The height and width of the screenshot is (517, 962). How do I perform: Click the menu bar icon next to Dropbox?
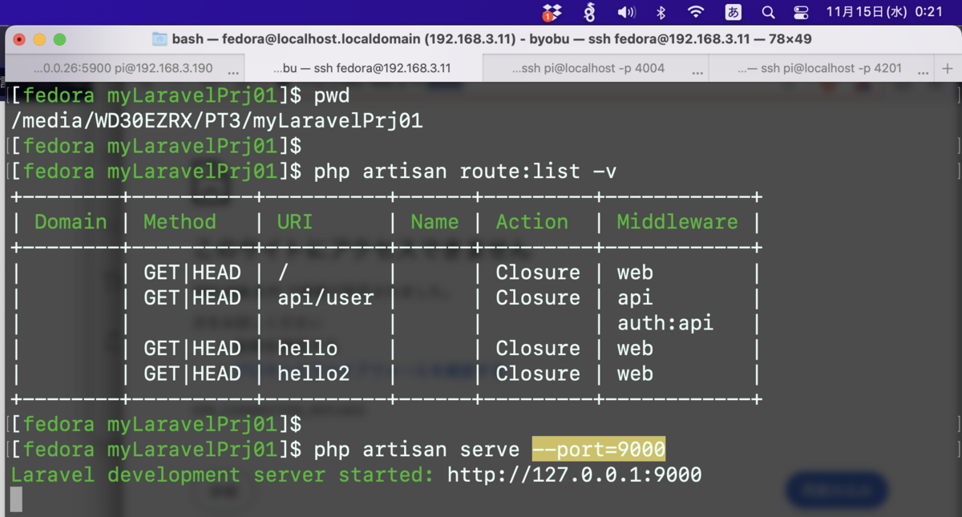590,12
